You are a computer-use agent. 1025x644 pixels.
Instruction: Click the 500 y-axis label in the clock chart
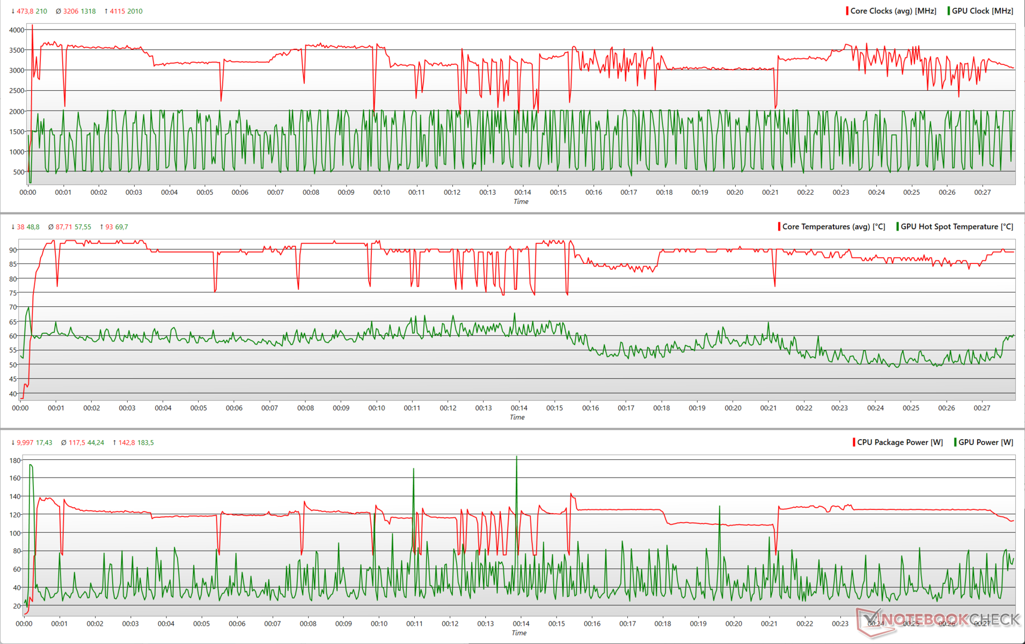(19, 172)
